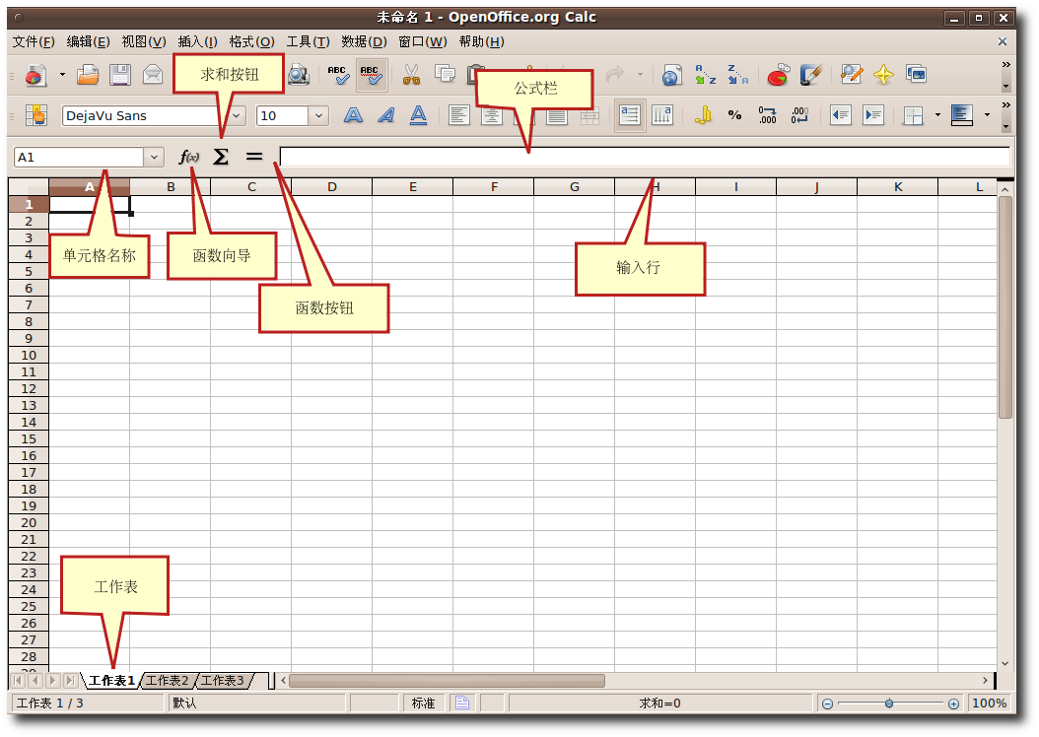Viewport: 1039px width, 737px height.
Task: Click the Borders icon
Action: point(913,116)
